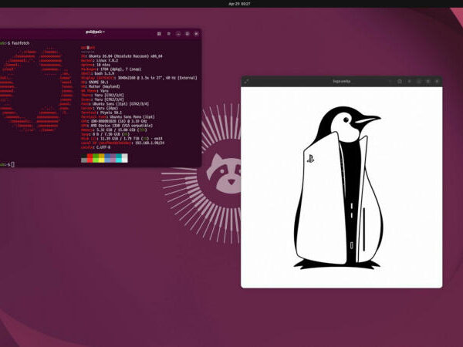The width and height of the screenshot is (463, 347).
Task: Click the 'C.UTF-8' locale line
Action: click(x=96, y=147)
